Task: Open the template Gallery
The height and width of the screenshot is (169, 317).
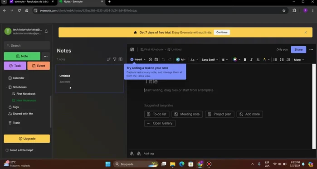Action: (x=160, y=123)
